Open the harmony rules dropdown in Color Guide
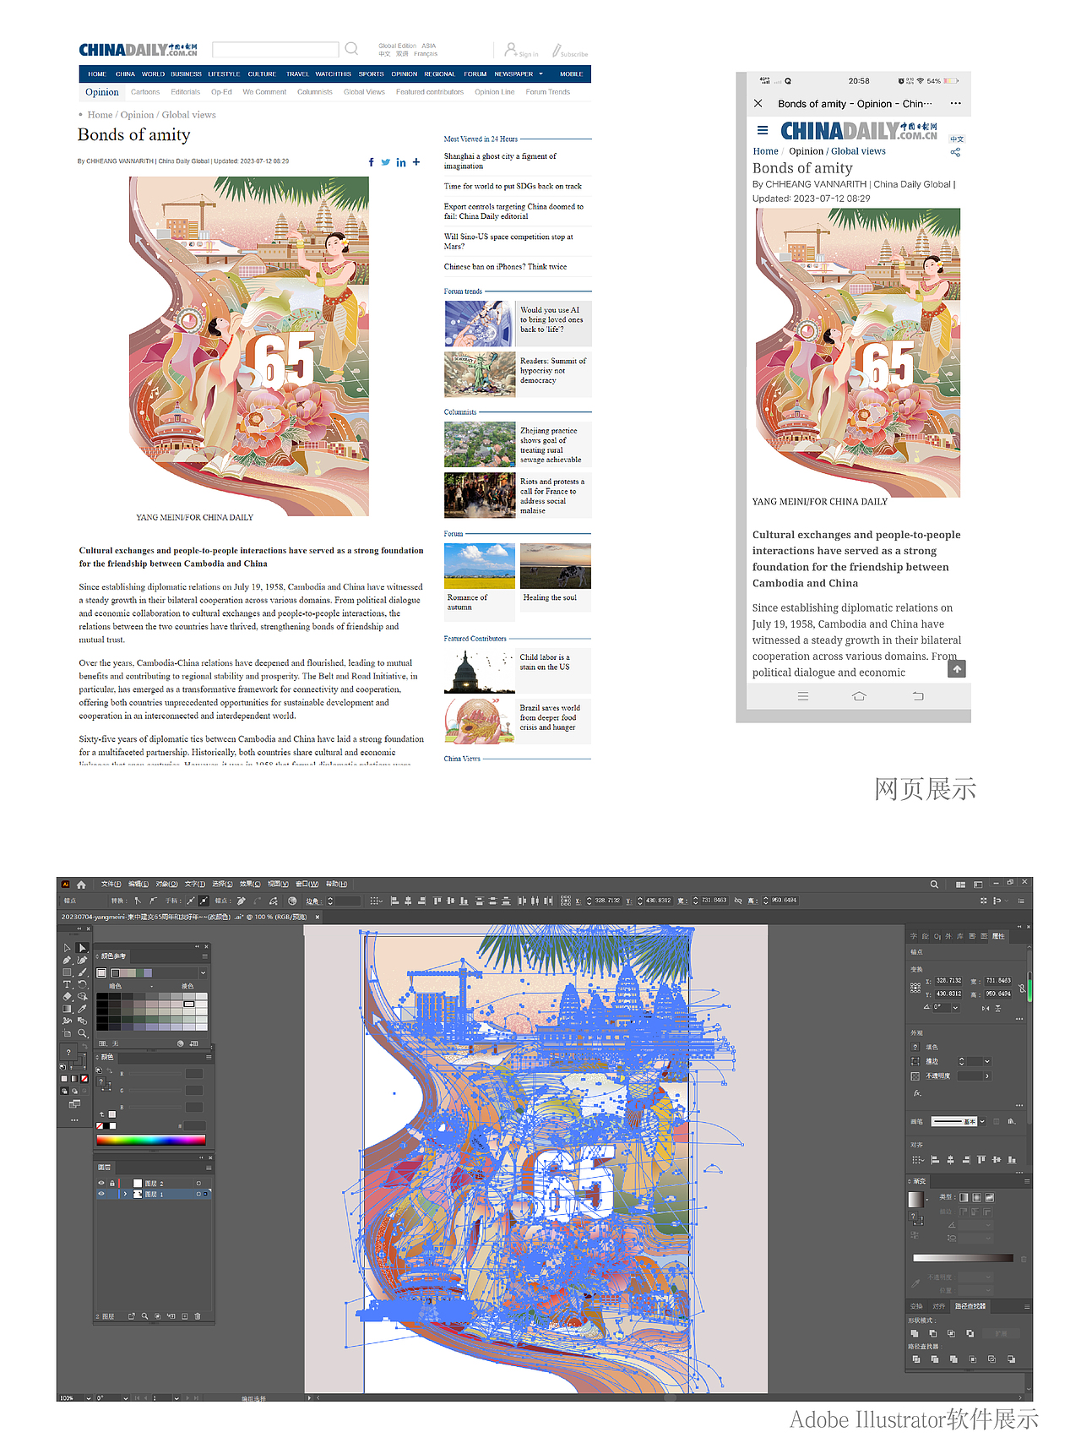Screen dimensions: 1081x1454 pos(203,972)
